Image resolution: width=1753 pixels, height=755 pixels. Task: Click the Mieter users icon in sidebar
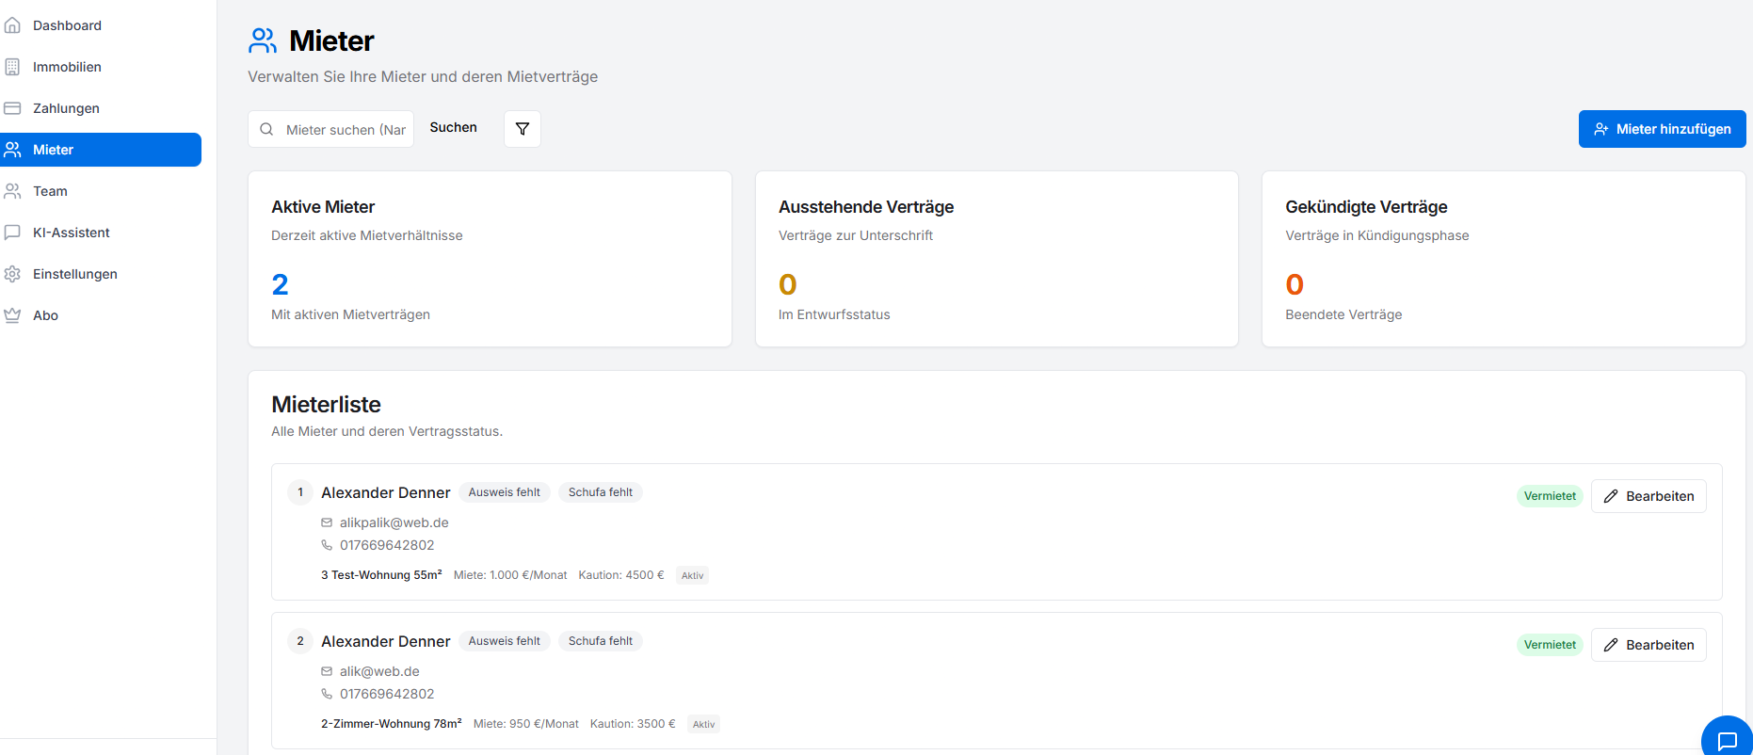(12, 150)
